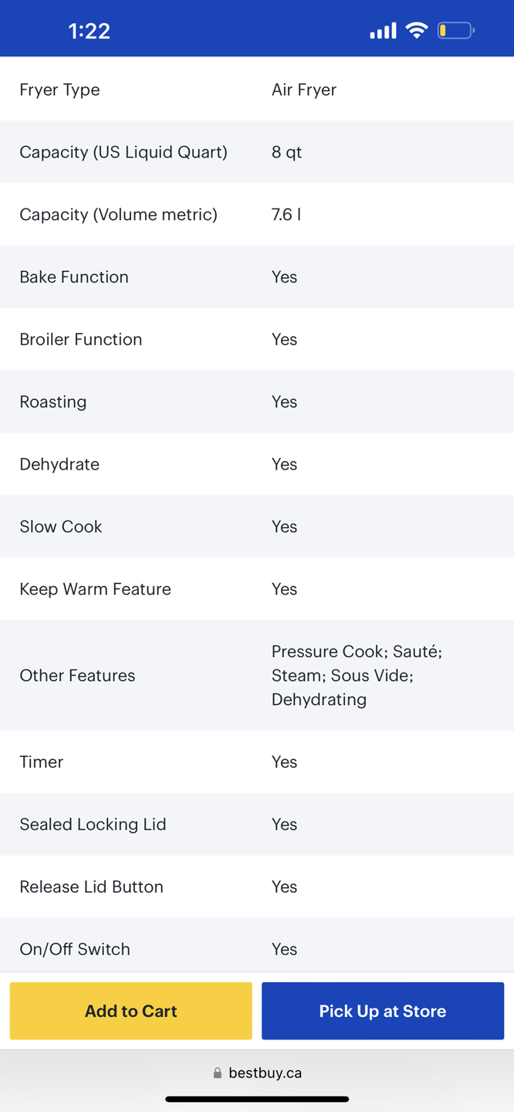This screenshot has width=514, height=1112.
Task: Tap the Add to Cart button
Action: click(130, 1011)
